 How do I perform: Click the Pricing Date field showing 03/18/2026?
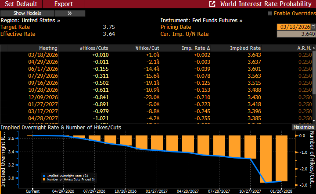point(294,27)
